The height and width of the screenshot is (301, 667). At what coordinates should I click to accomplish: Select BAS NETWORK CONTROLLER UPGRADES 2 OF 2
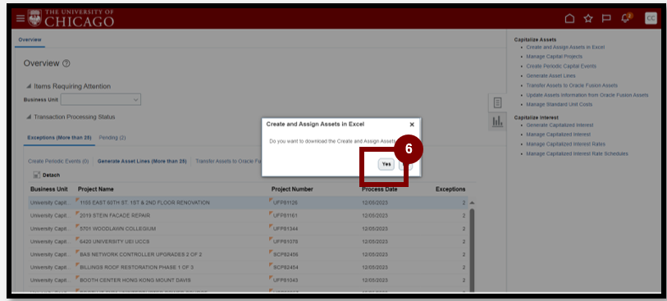pyautogui.click(x=141, y=254)
